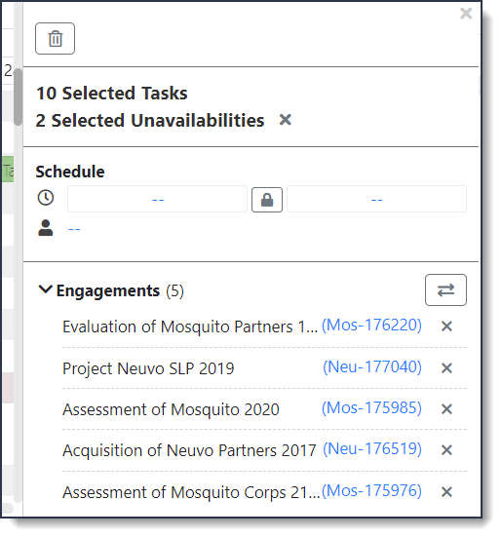Open the Mos-175976 link
Viewport: 502px width, 538px height.
pyautogui.click(x=371, y=491)
